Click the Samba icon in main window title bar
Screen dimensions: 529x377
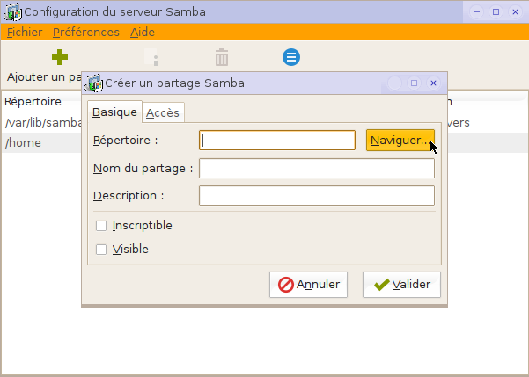13,12
